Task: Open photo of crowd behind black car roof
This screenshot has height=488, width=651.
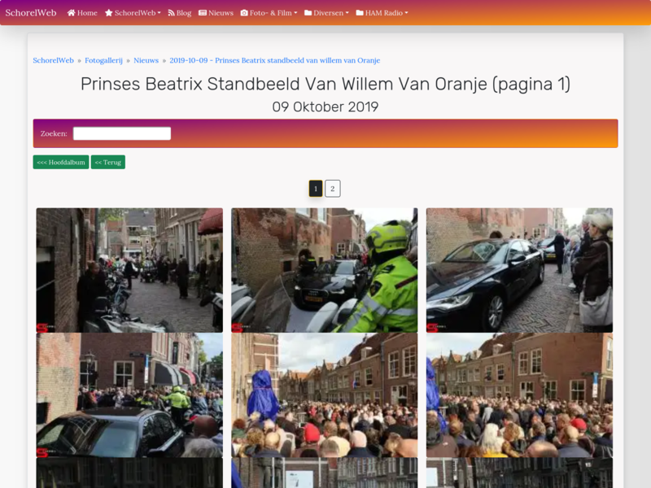Action: pyautogui.click(x=129, y=395)
